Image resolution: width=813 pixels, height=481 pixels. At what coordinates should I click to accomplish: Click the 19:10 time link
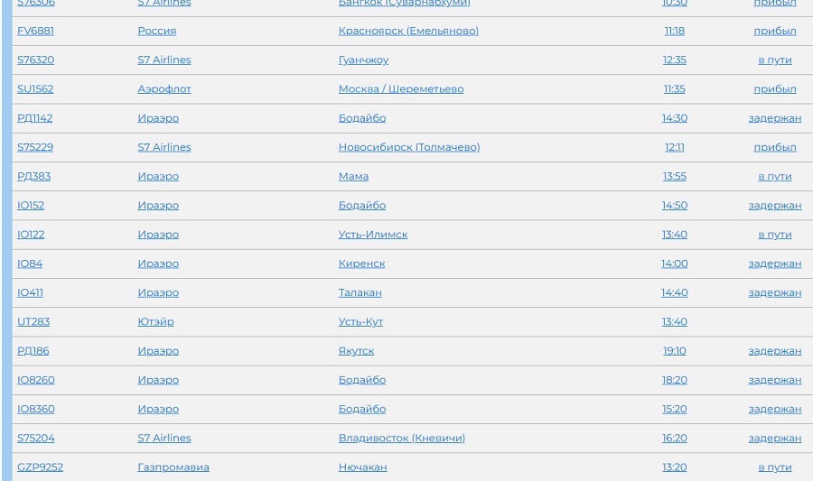click(x=674, y=351)
